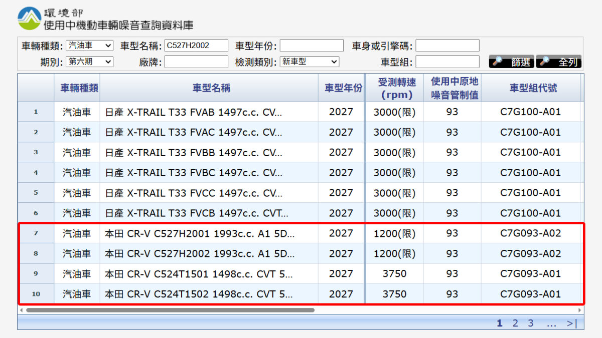Click the left scroll arrow of table
This screenshot has width=602, height=338.
(21, 310)
